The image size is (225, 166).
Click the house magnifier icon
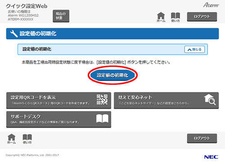coord(210,100)
